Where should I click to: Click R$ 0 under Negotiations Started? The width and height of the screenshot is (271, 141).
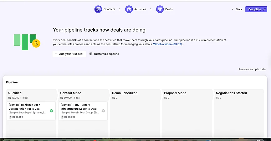click(x=218, y=98)
